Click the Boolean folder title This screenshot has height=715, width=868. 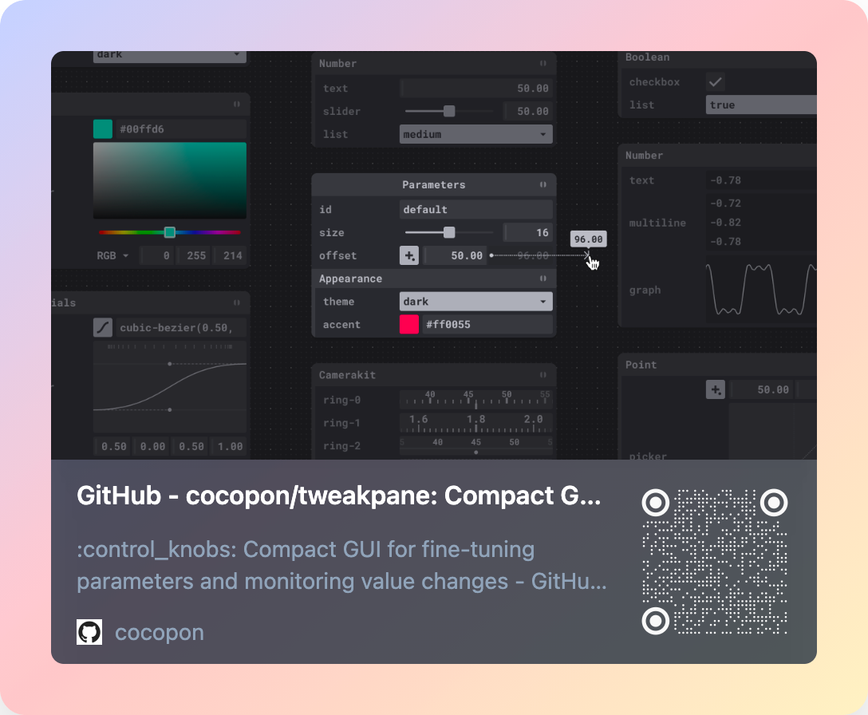[x=647, y=57]
